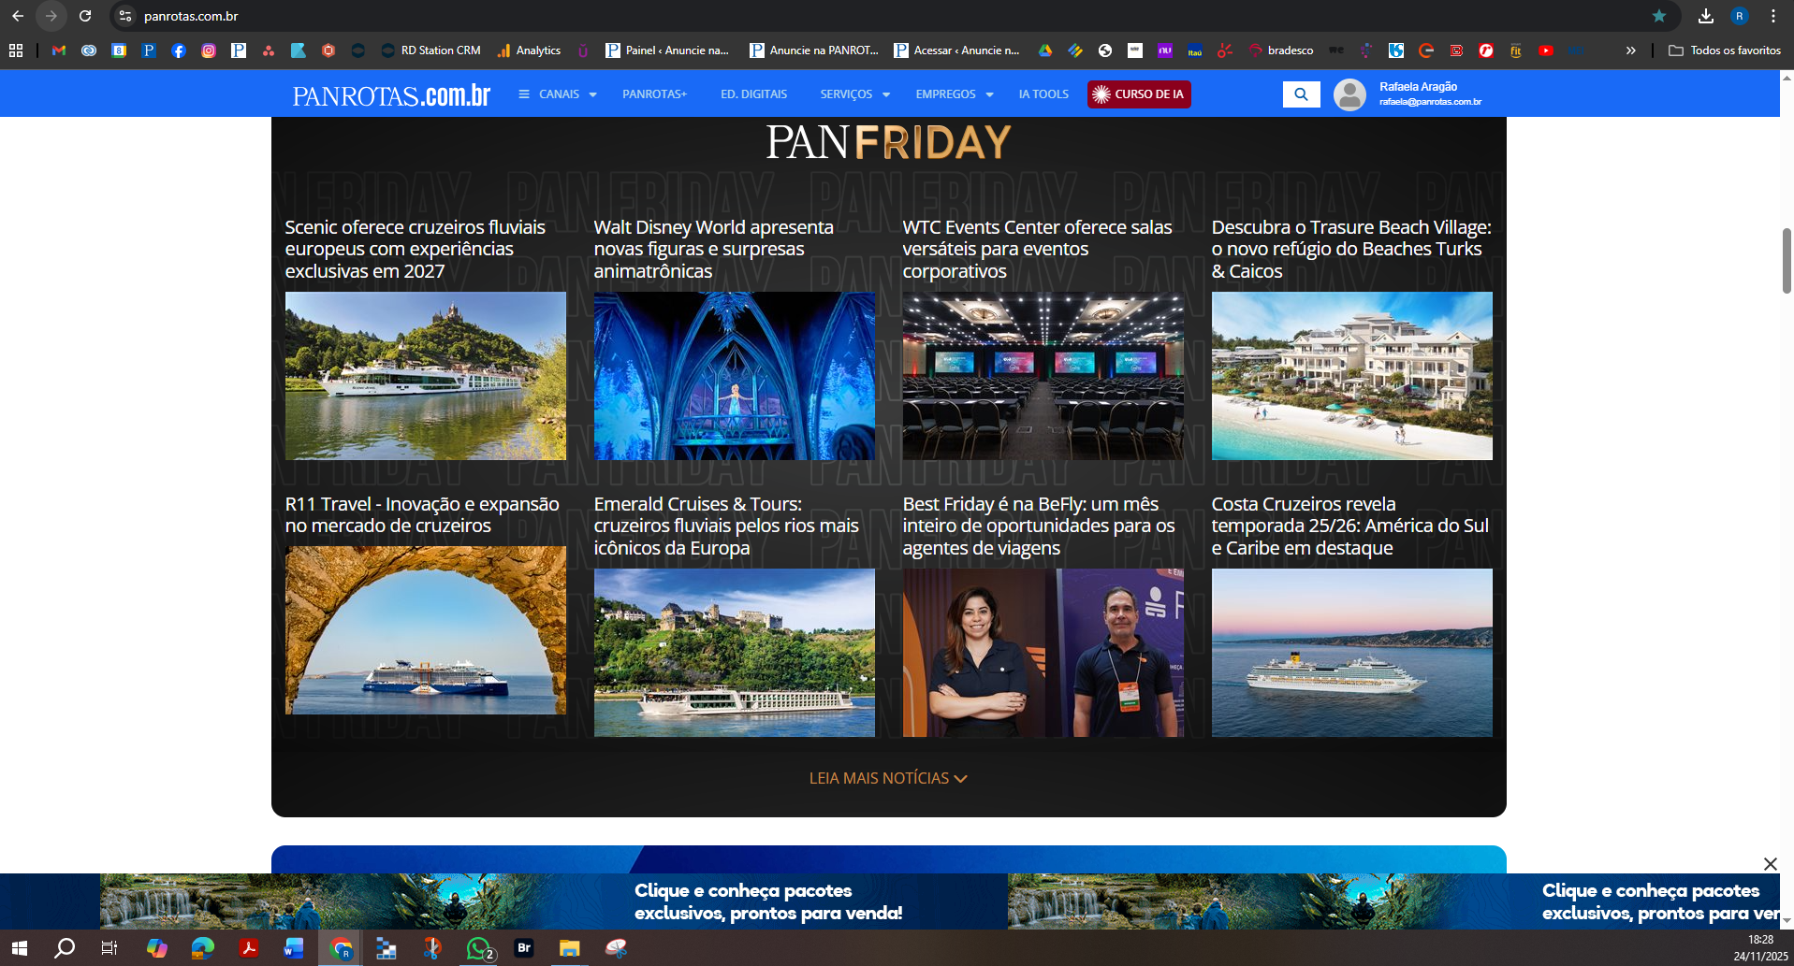Click the page vertical scrollbar thumb
Image resolution: width=1794 pixels, height=966 pixels.
(x=1787, y=261)
